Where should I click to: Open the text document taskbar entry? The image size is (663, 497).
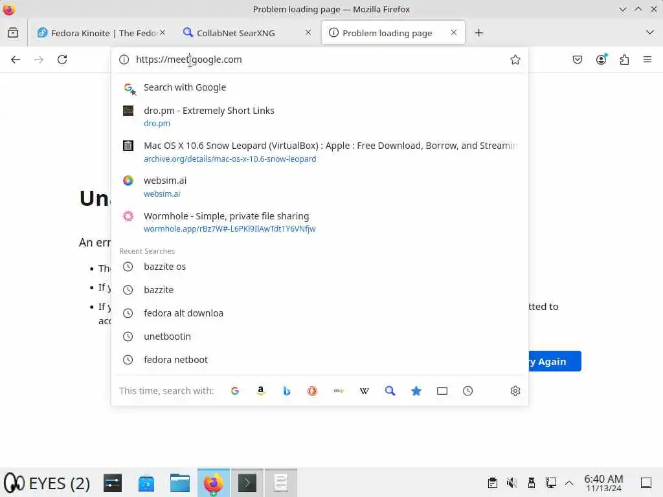(x=281, y=483)
